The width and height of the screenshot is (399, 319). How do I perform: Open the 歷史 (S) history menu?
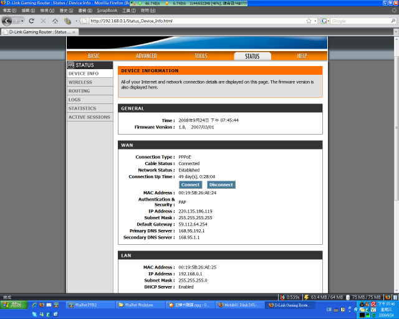(66, 11)
